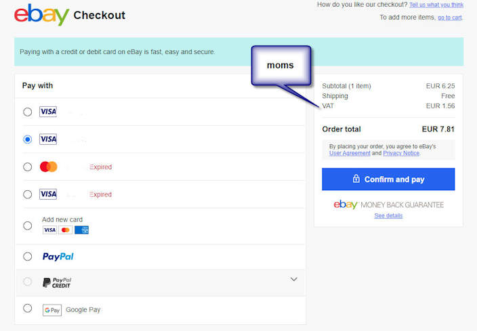Click the Confirm and pay button
Image resolution: width=477 pixels, height=331 pixels.
coord(388,179)
